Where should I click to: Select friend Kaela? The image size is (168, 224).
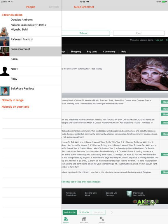(x=31, y=61)
